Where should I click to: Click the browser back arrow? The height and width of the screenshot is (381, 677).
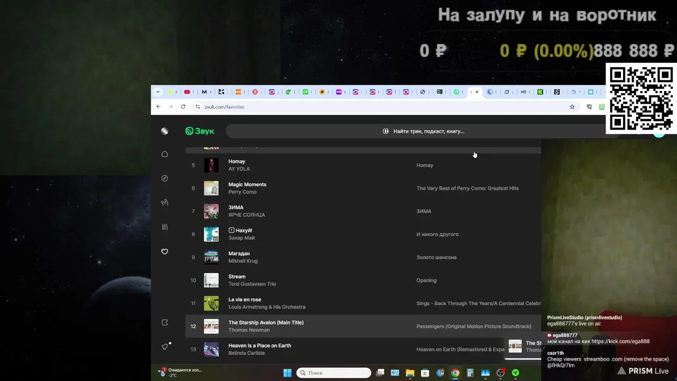click(x=158, y=106)
